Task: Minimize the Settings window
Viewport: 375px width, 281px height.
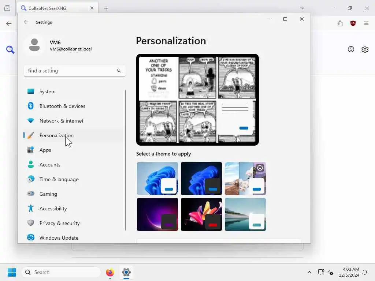Action: (268, 19)
